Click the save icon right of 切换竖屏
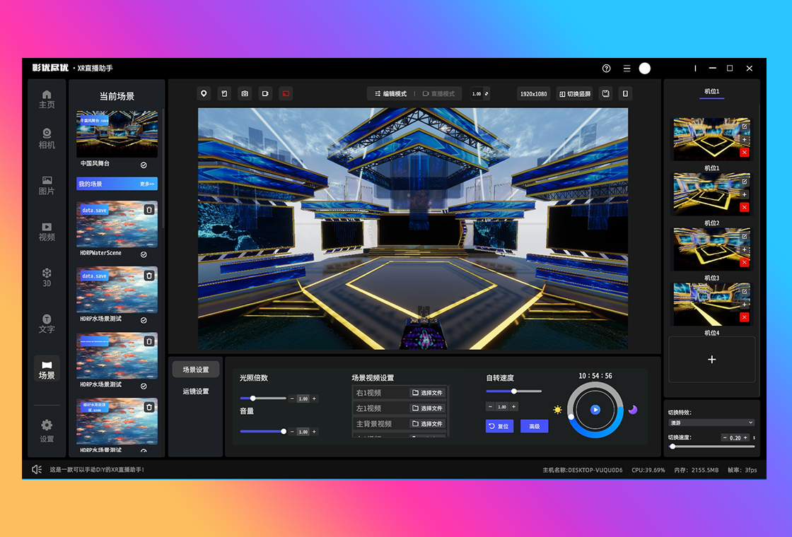 (605, 93)
